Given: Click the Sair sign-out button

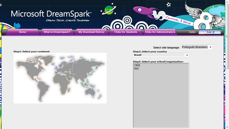Looking at the screenshot, I should [210, 32].
